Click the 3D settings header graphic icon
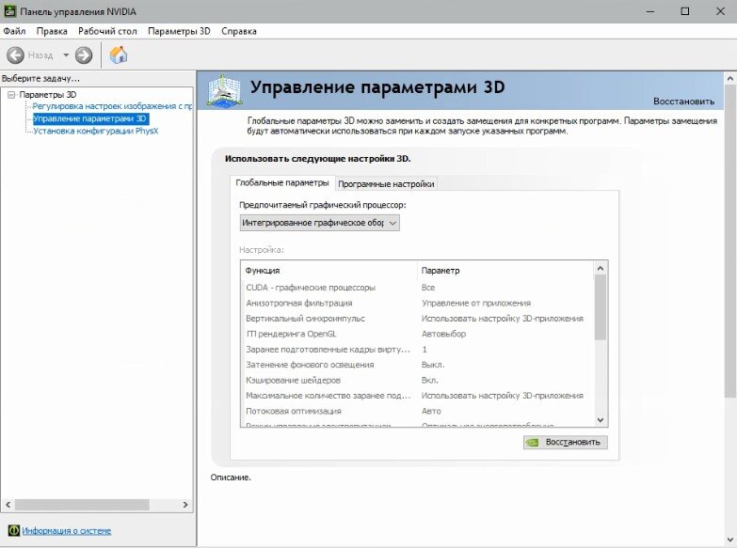 click(x=224, y=90)
